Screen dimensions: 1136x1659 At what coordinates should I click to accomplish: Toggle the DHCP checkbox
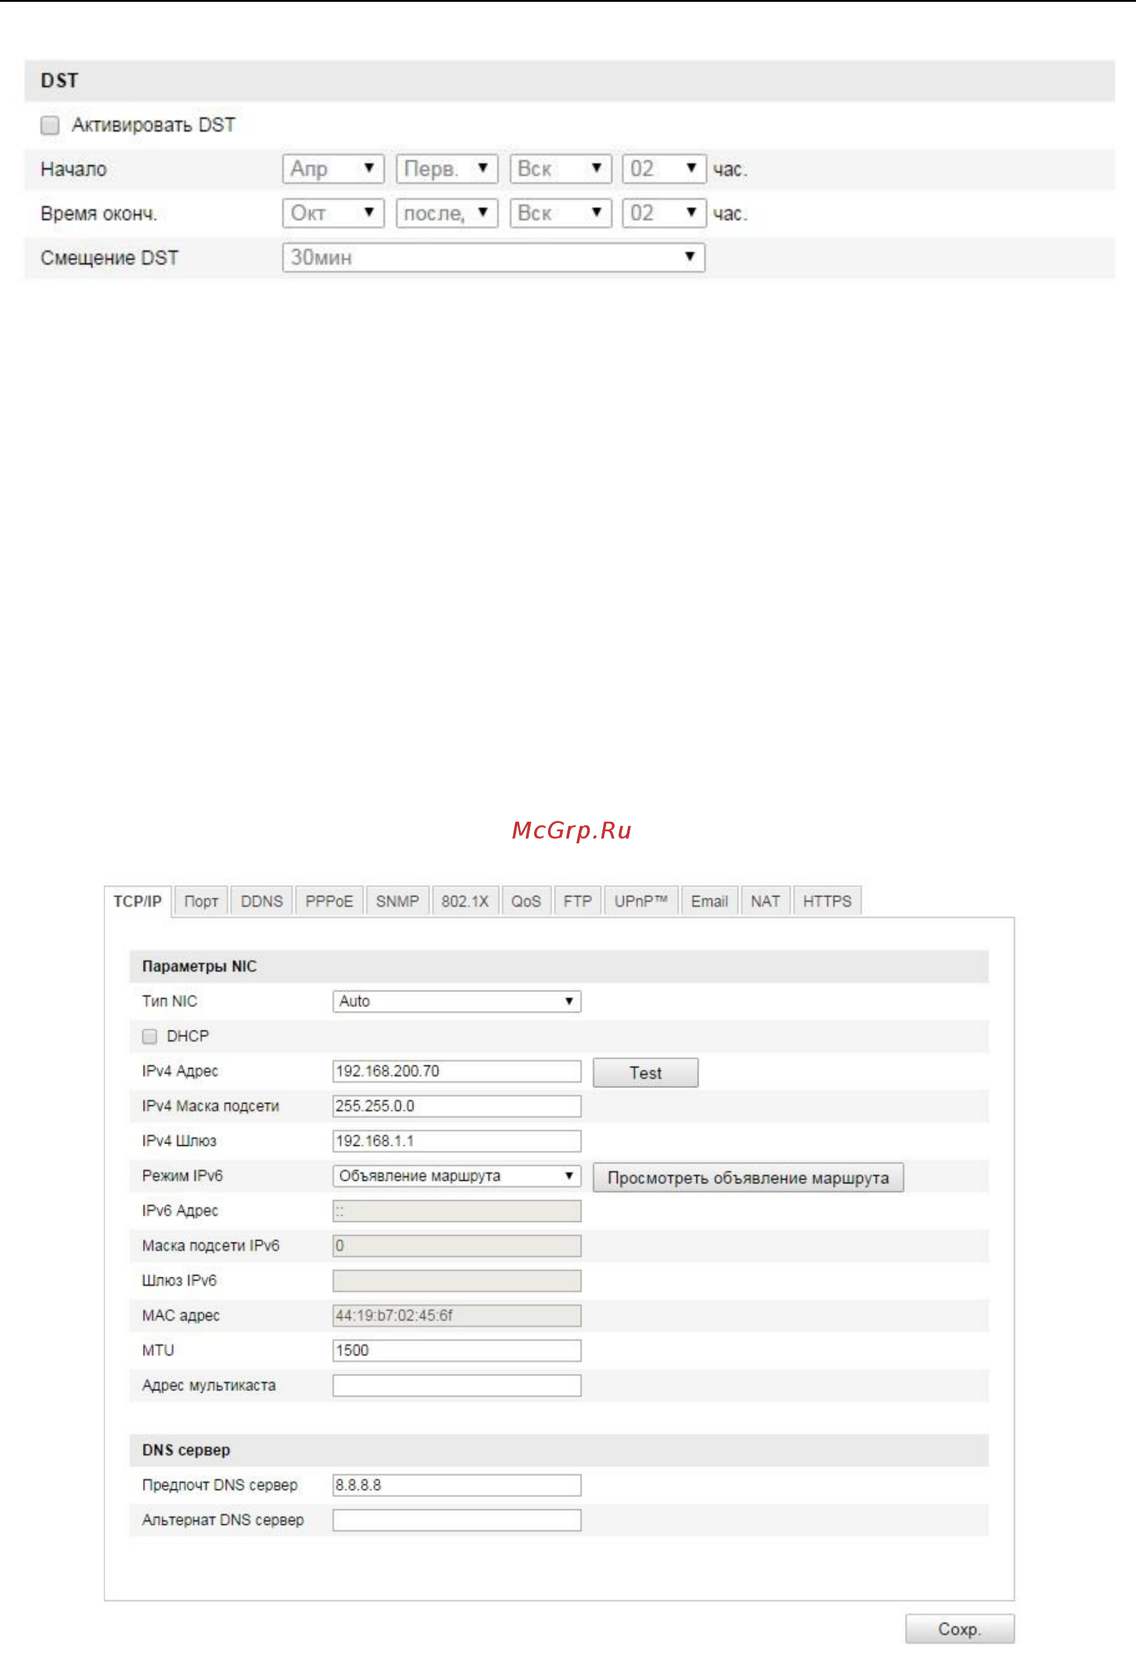[x=149, y=1036]
